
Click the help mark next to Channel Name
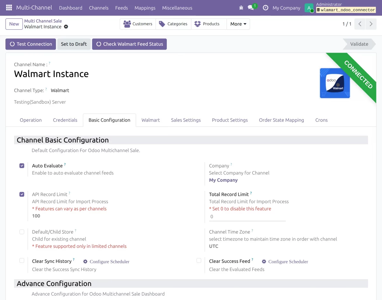(49, 63)
